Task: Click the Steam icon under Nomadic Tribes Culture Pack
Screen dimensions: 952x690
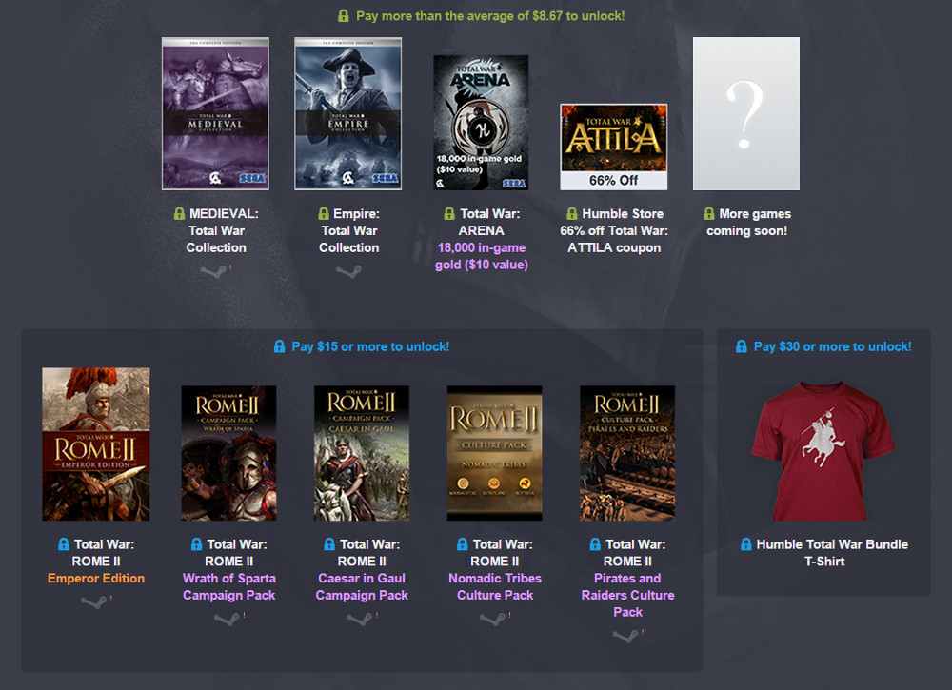Action: click(x=493, y=619)
